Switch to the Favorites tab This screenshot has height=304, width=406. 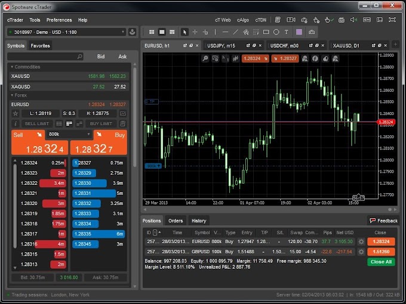(x=40, y=46)
